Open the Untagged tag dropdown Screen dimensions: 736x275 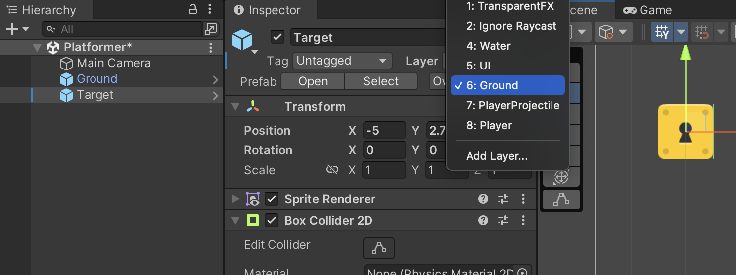[x=342, y=61]
